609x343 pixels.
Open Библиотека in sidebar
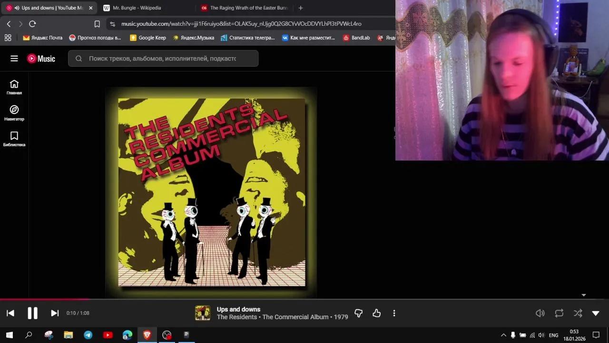[x=14, y=139]
